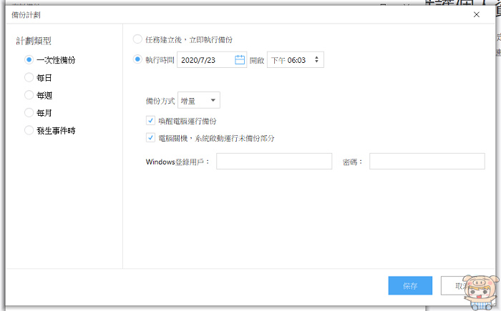Choose the 每日 plan type
The width and height of the screenshot is (501, 311).
pyautogui.click(x=29, y=77)
